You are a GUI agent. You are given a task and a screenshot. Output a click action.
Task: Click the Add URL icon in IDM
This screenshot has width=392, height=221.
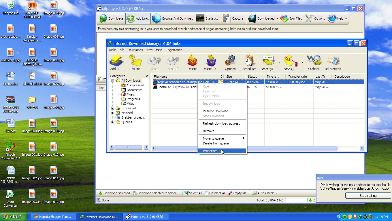point(116,62)
